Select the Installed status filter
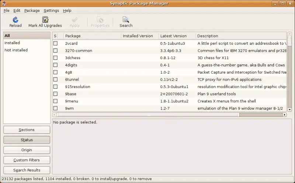The image size is (295, 183). pos(27,43)
